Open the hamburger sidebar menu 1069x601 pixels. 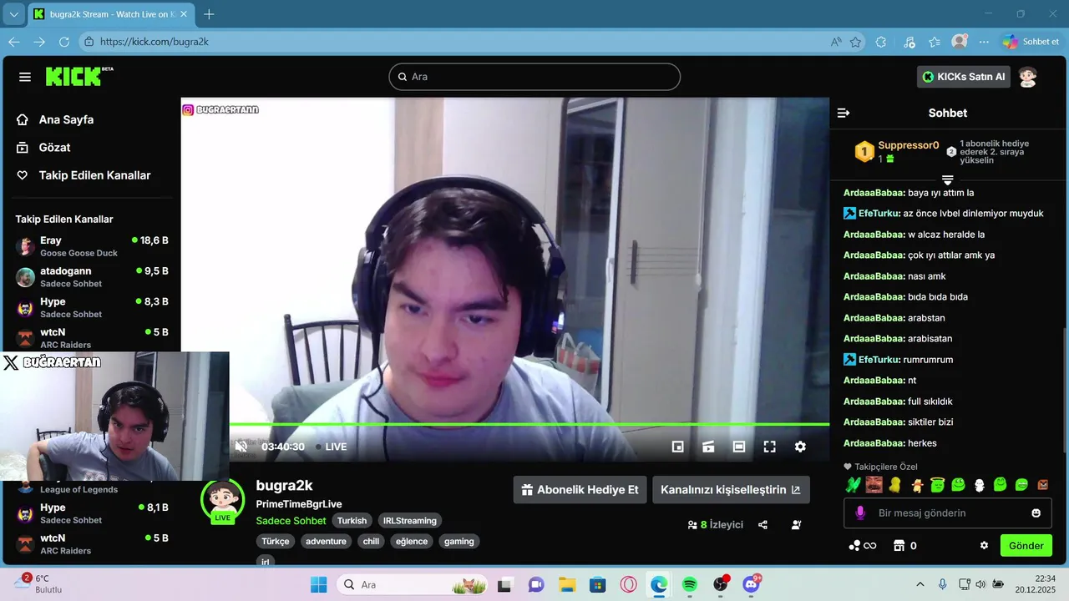[25, 77]
